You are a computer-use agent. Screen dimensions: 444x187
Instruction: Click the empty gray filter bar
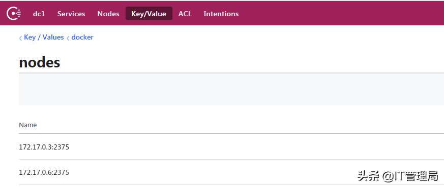click(x=231, y=89)
